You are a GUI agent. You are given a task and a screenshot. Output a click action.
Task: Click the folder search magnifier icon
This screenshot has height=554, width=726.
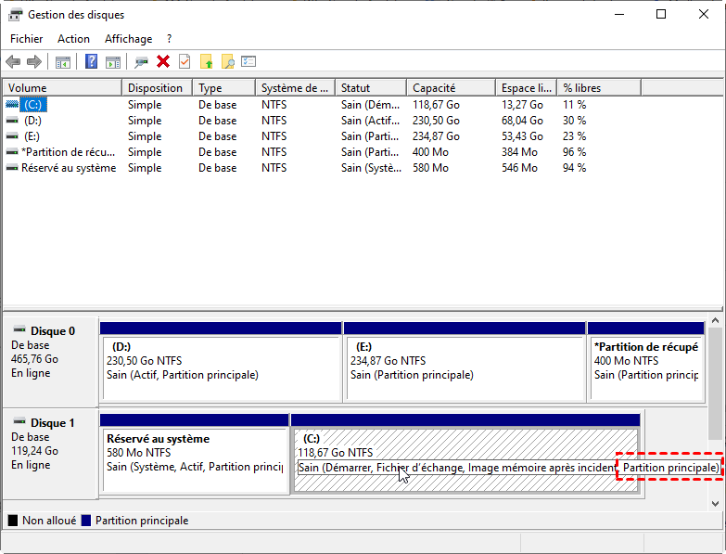[x=227, y=62]
